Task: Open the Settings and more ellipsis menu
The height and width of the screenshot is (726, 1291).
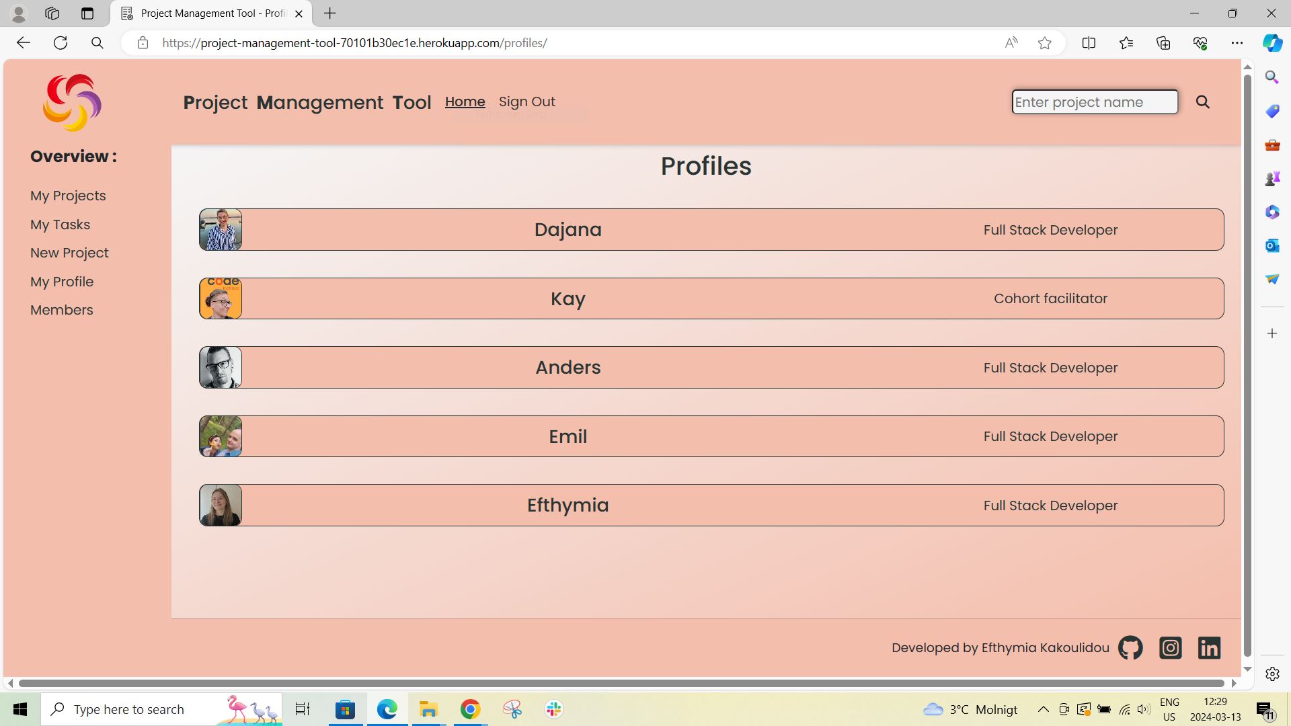Action: point(1238,42)
